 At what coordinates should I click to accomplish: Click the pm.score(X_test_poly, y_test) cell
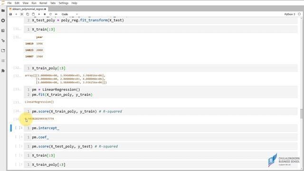click(x=161, y=146)
